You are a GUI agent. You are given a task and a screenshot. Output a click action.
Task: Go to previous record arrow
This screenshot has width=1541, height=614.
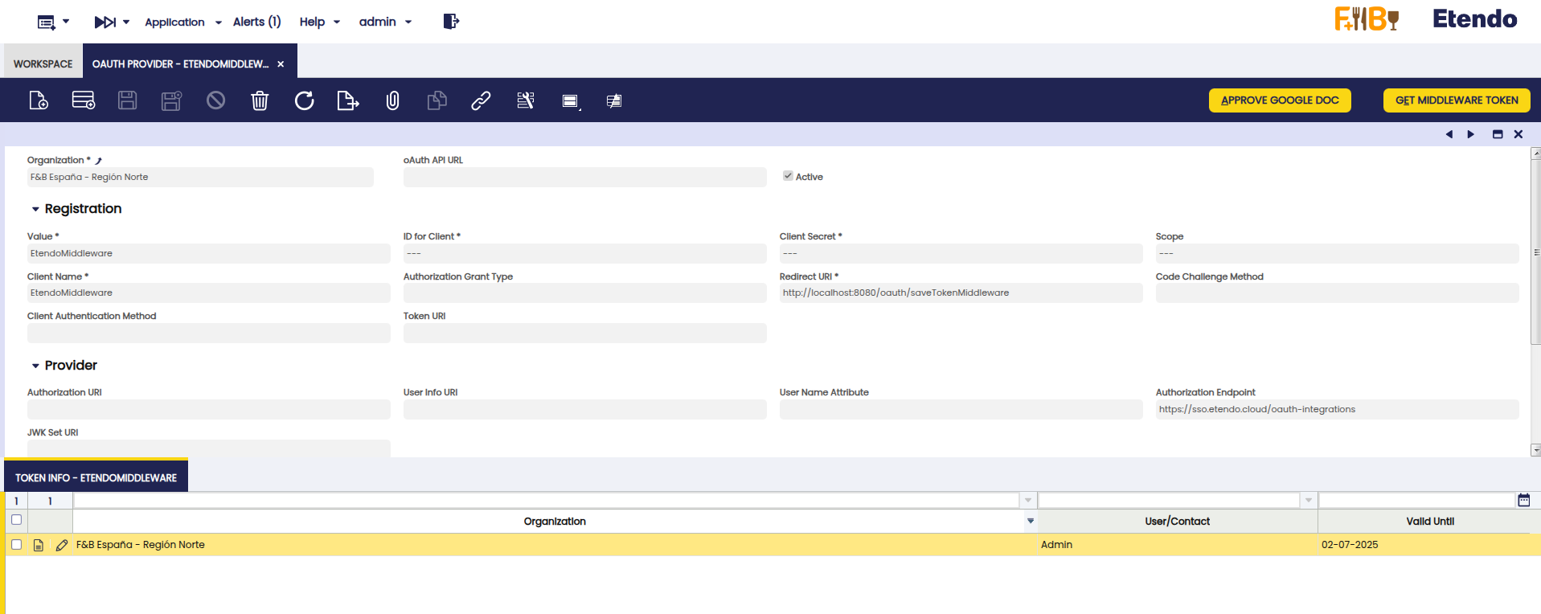tap(1449, 134)
